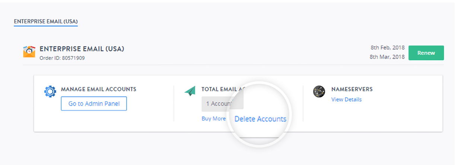Click the divider line under the order header

click(233, 65)
